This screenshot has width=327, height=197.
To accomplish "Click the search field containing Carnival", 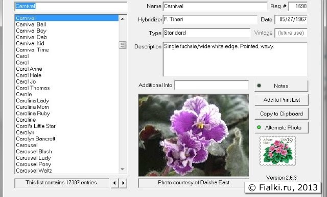I will 71,6.
